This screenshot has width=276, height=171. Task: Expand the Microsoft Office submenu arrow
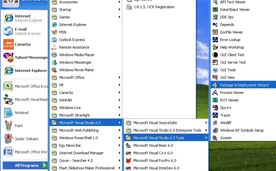pos(120,77)
